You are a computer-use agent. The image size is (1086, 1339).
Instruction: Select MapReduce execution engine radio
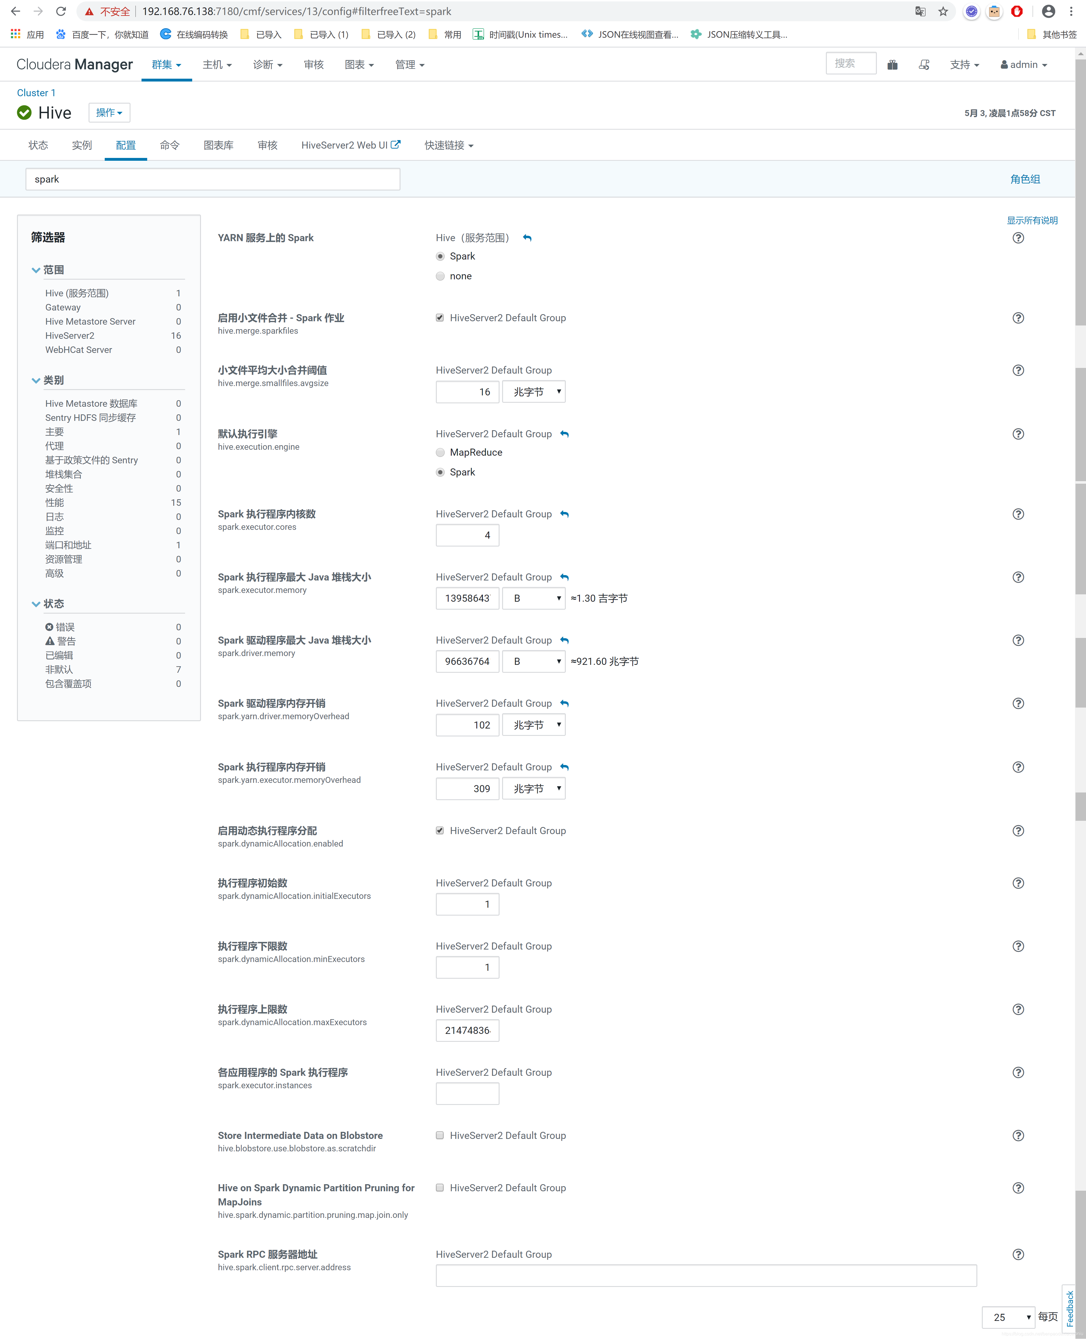coord(440,452)
